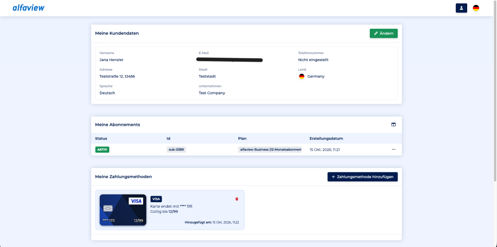Click the Plan column header
This screenshot has height=247, width=497.
[242, 139]
